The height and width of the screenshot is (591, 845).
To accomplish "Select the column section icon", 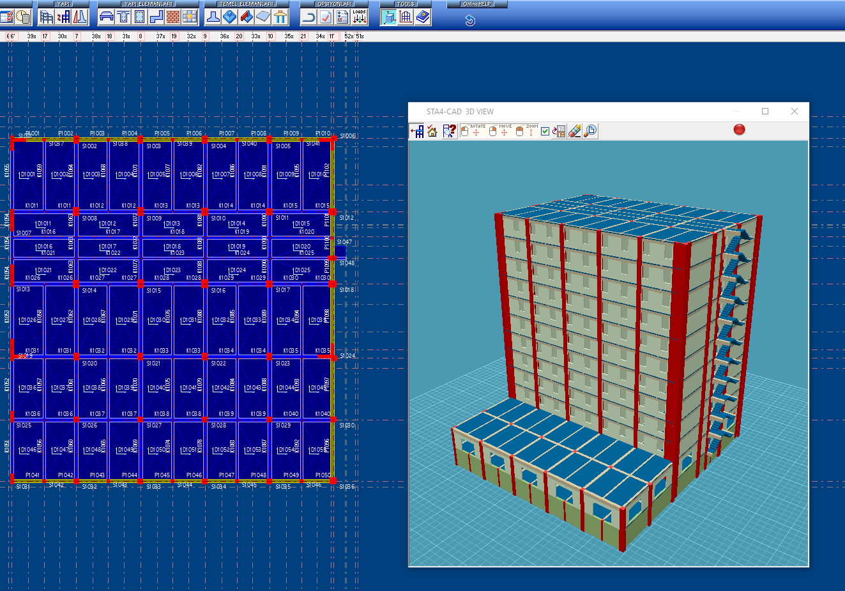I will [140, 17].
